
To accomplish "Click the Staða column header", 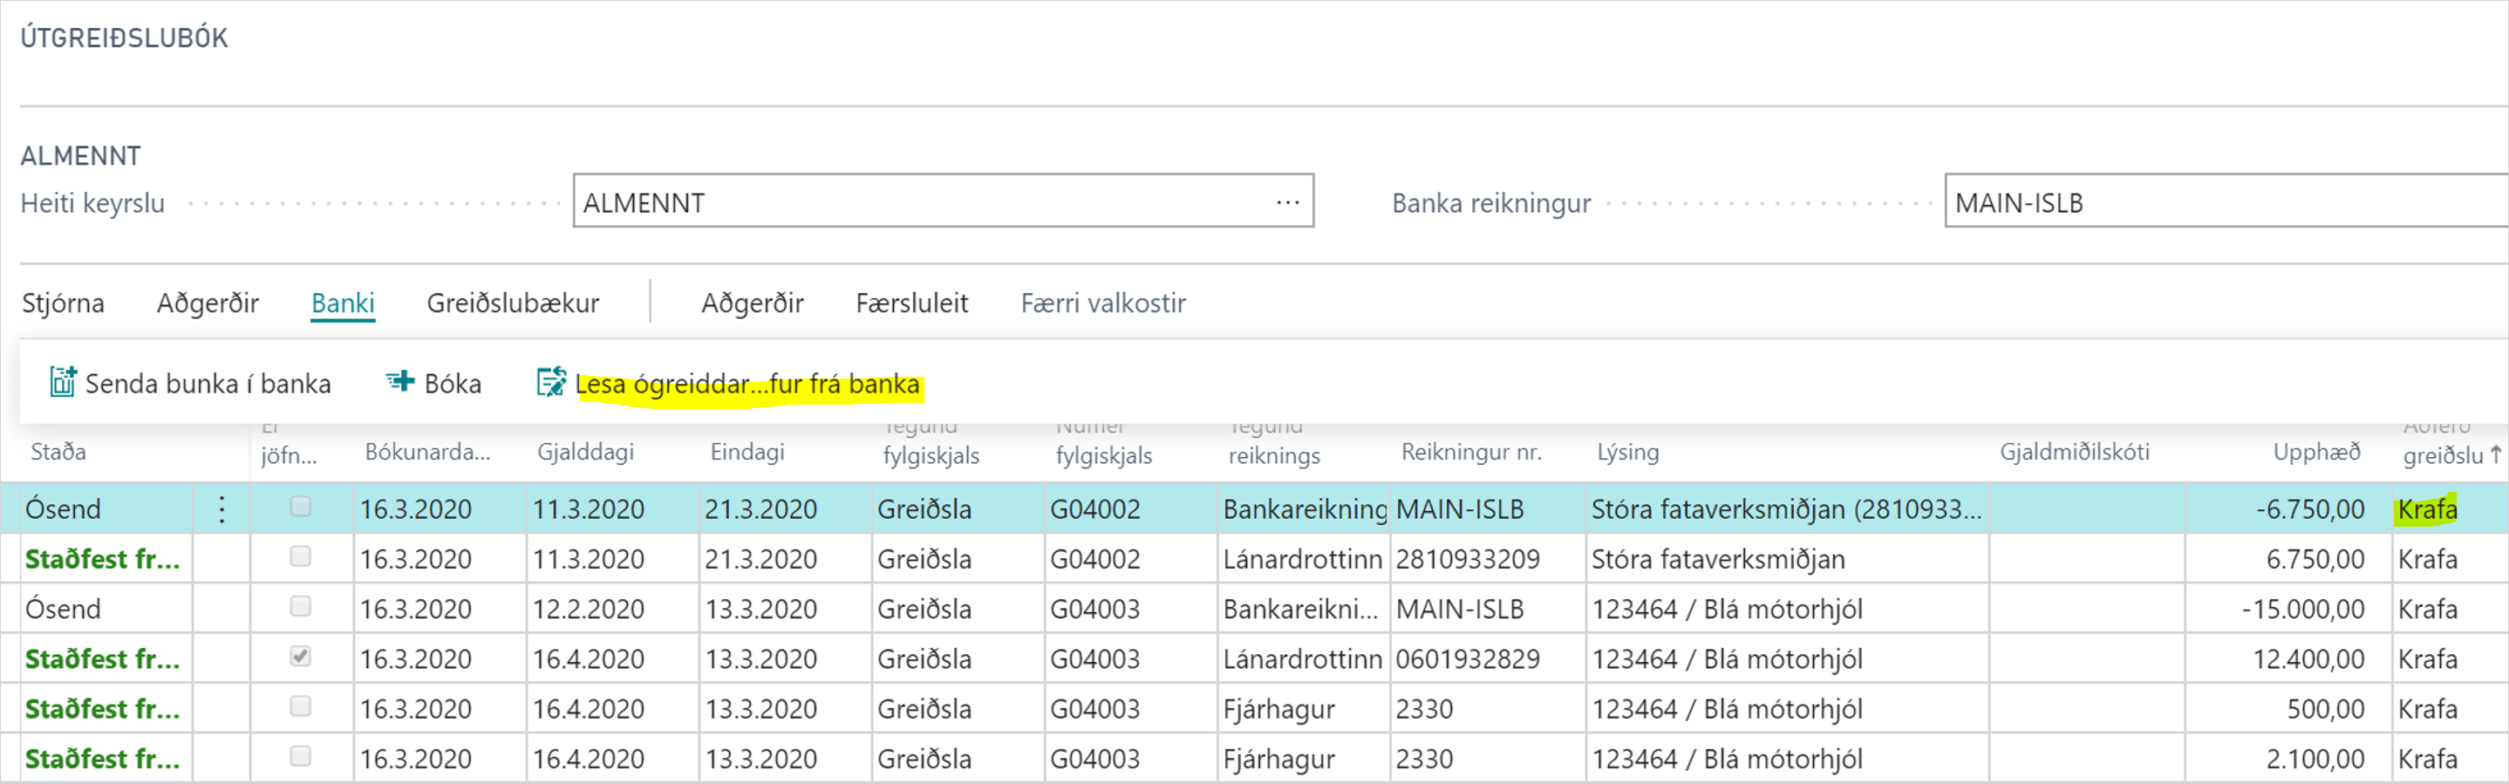I will (x=58, y=452).
